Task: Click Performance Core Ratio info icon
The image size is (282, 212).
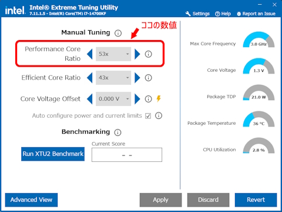Action: (148, 54)
